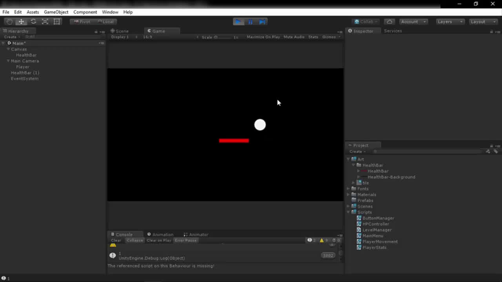Open the Assets menu

coord(33,12)
